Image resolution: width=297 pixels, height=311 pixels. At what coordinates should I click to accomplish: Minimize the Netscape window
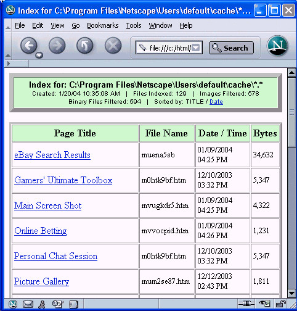260,10
